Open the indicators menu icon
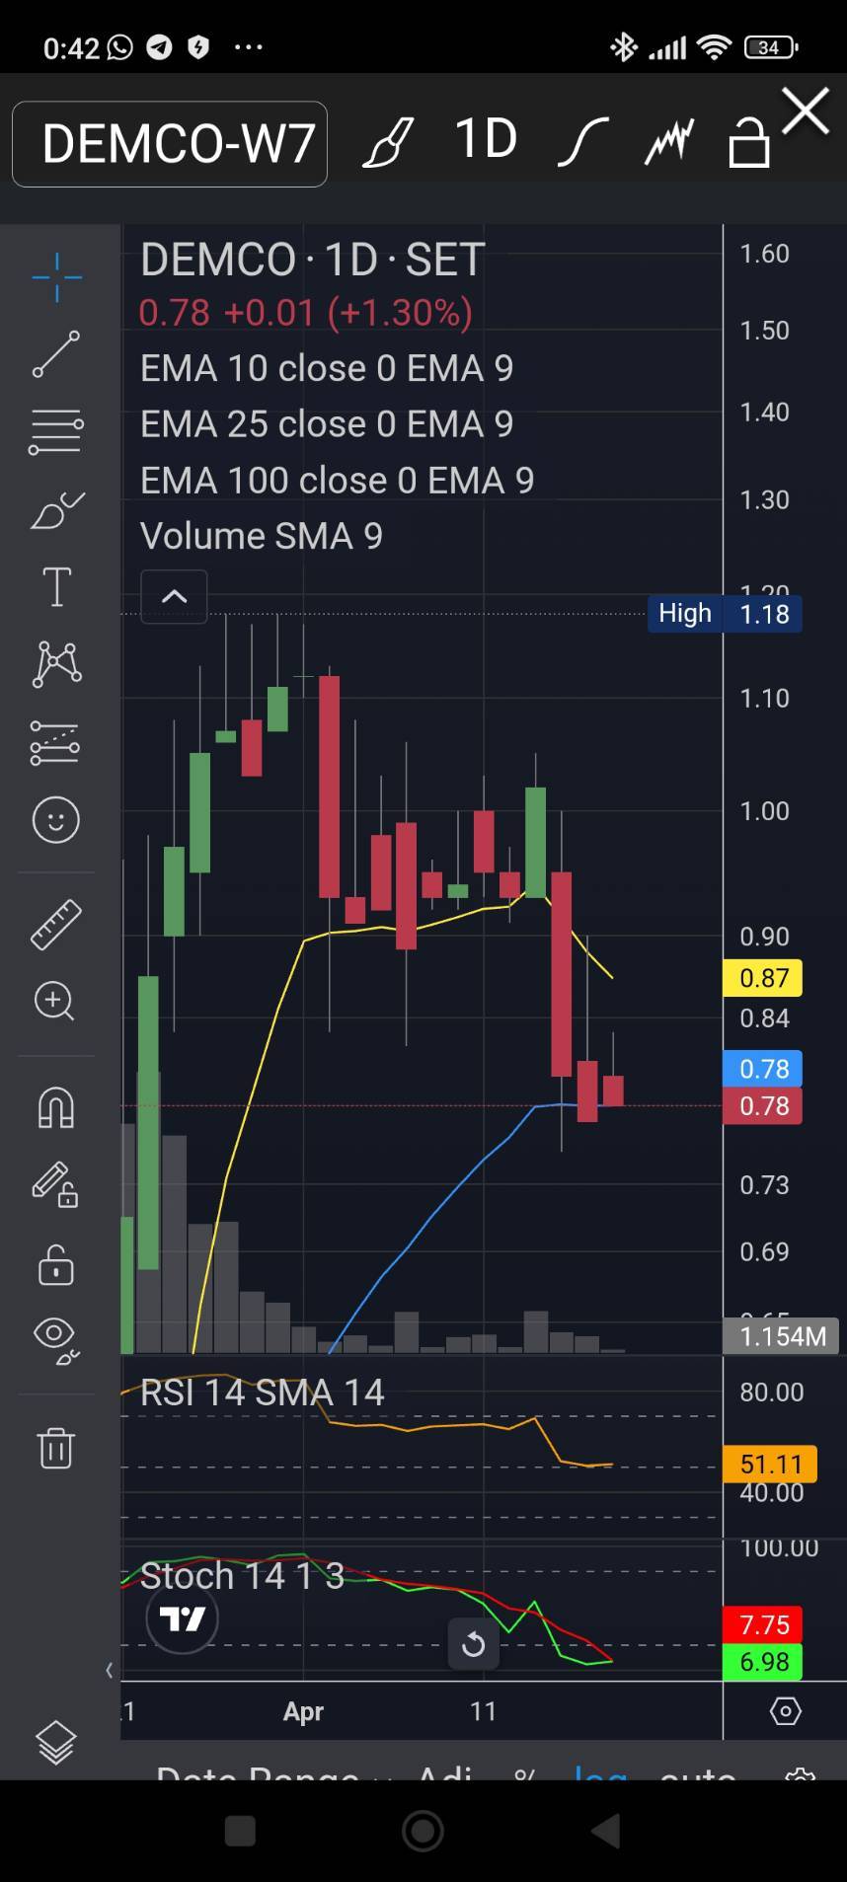The width and height of the screenshot is (847, 1882). click(x=669, y=141)
